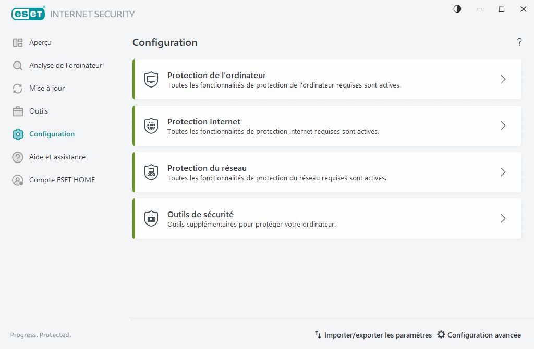The image size is (534, 349).
Task: Expand the Protection de l'ordinateur chevron
Action: [503, 79]
